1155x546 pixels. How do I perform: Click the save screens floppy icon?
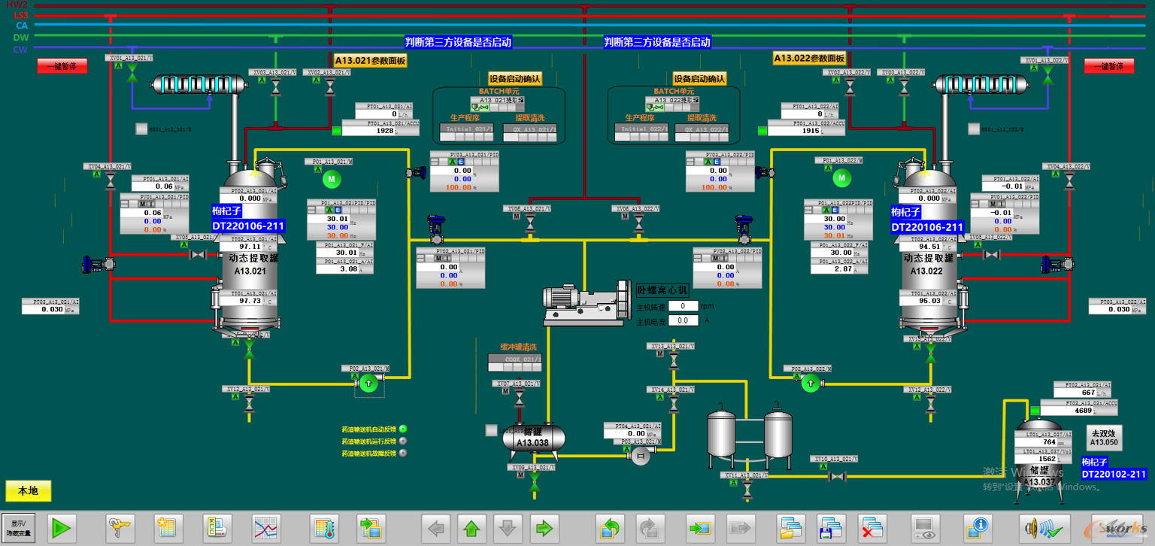click(x=832, y=528)
